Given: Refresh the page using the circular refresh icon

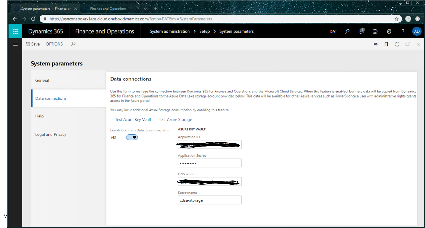Looking at the screenshot, I should [397, 44].
